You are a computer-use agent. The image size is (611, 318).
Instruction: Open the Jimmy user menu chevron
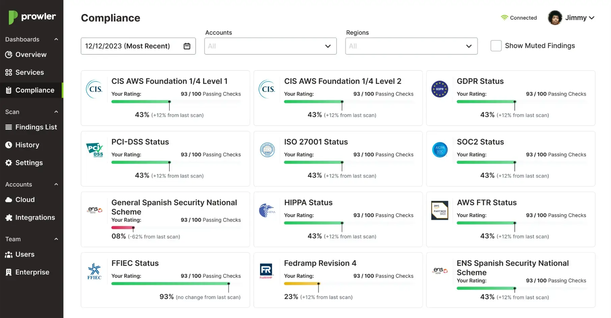[x=592, y=18]
